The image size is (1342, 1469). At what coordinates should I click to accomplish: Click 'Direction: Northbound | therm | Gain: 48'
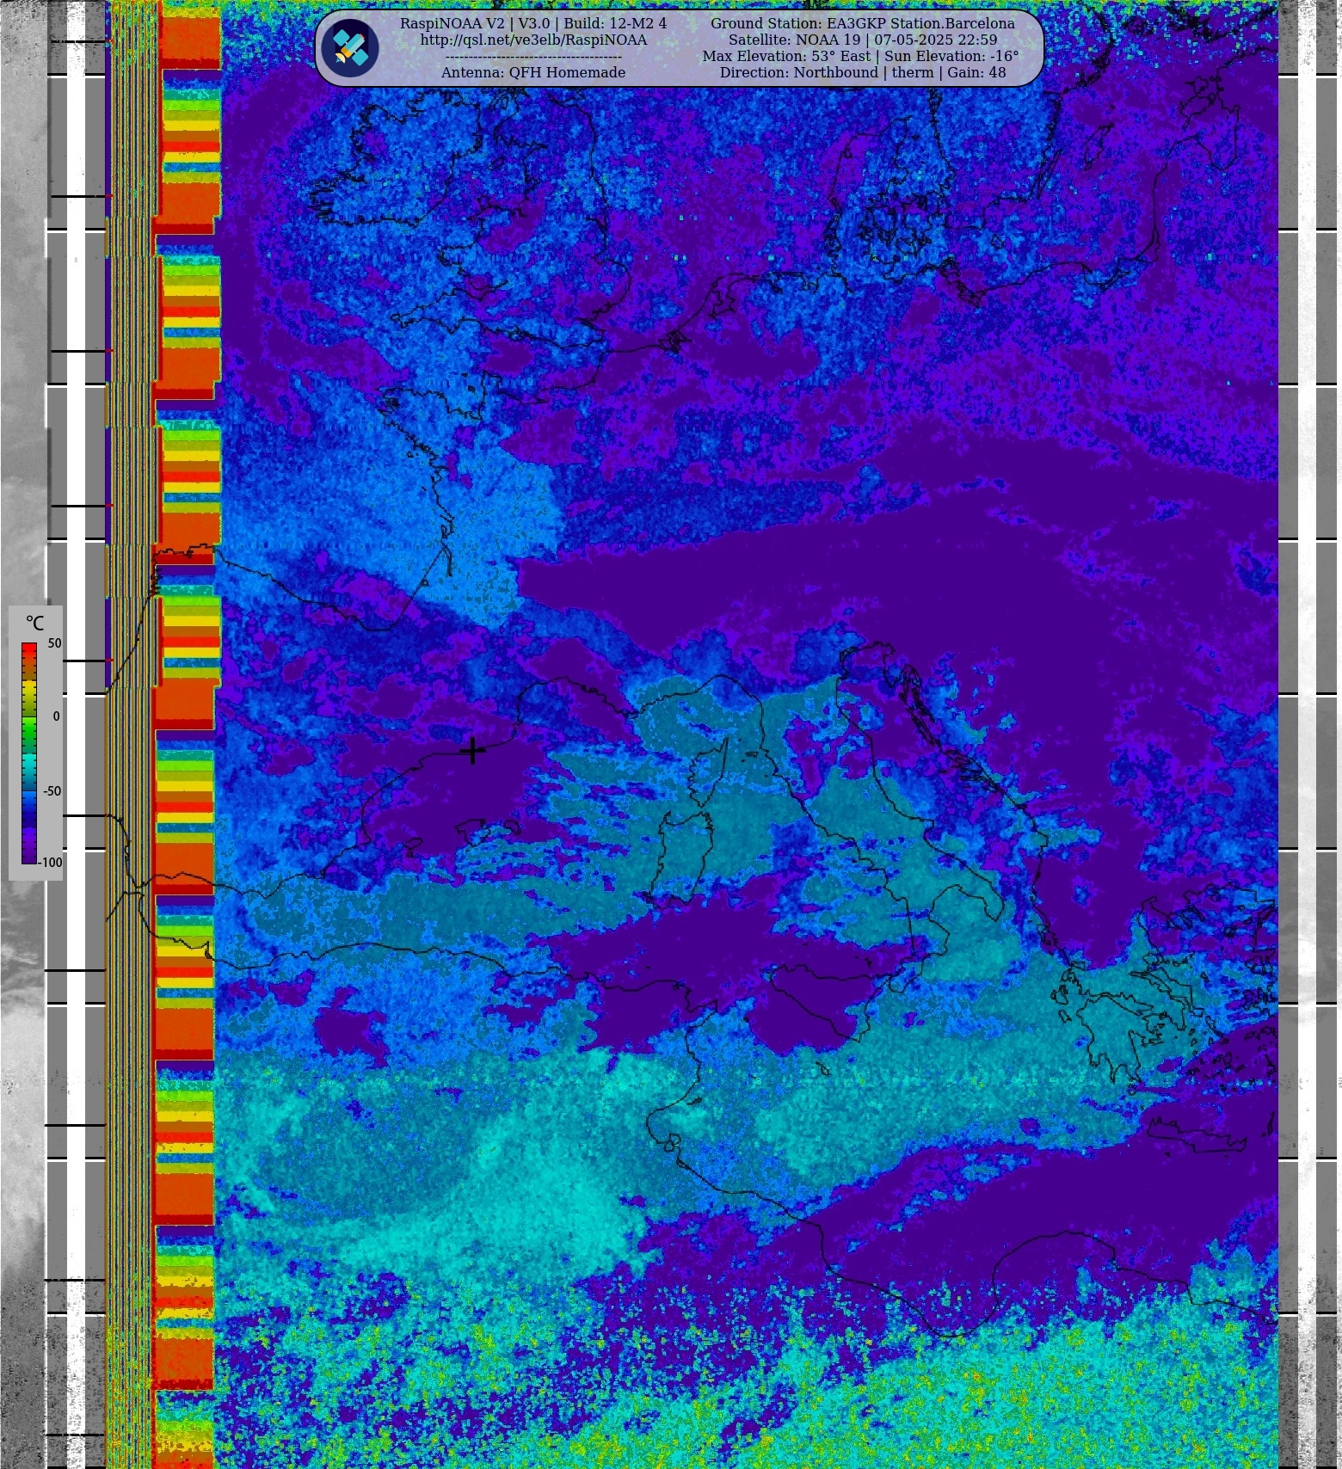(863, 72)
